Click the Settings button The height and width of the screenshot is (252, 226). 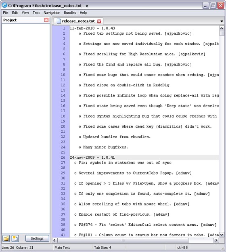37,238
